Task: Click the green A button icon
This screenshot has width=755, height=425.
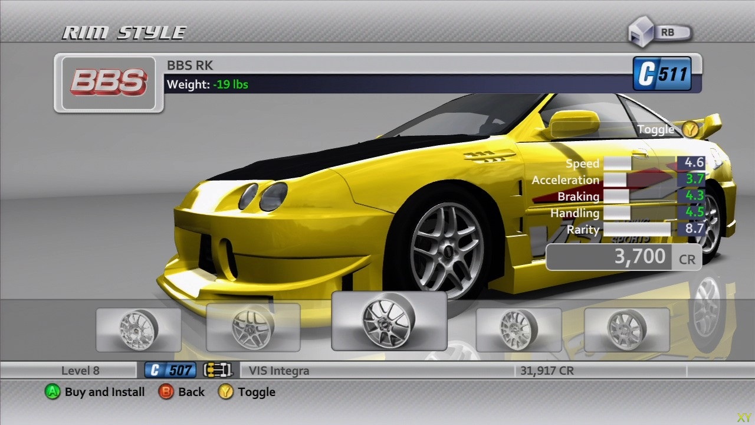Action: [53, 392]
